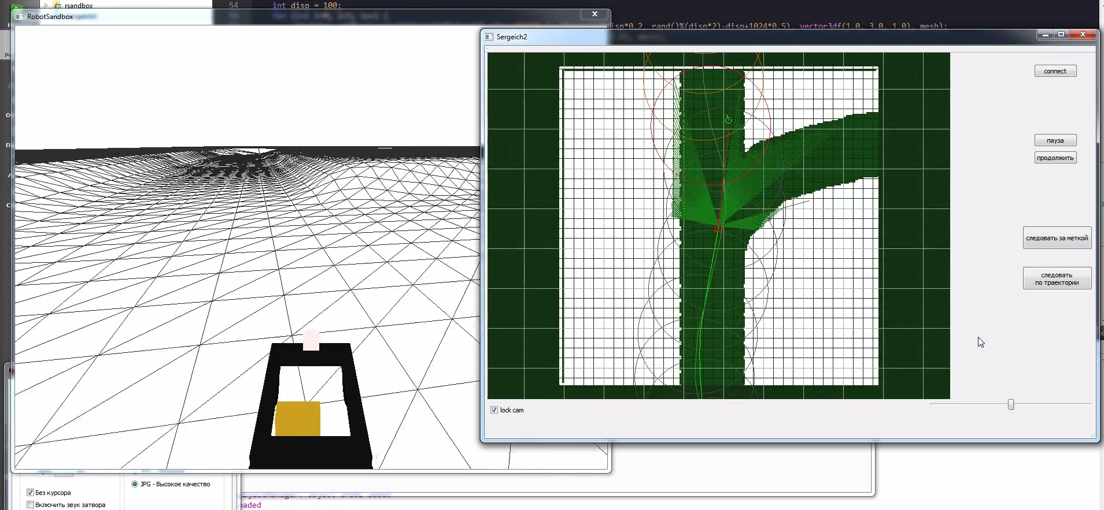Toggle Включить звук затвора checkbox

tap(30, 505)
